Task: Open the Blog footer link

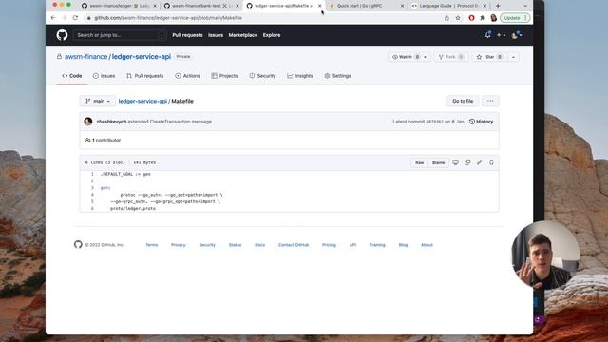Action: [403, 245]
